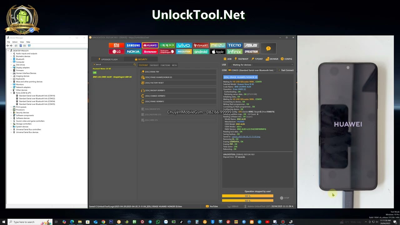The width and height of the screenshot is (400, 225).
Task: Select the Android brand icon
Action: pyautogui.click(x=201, y=52)
